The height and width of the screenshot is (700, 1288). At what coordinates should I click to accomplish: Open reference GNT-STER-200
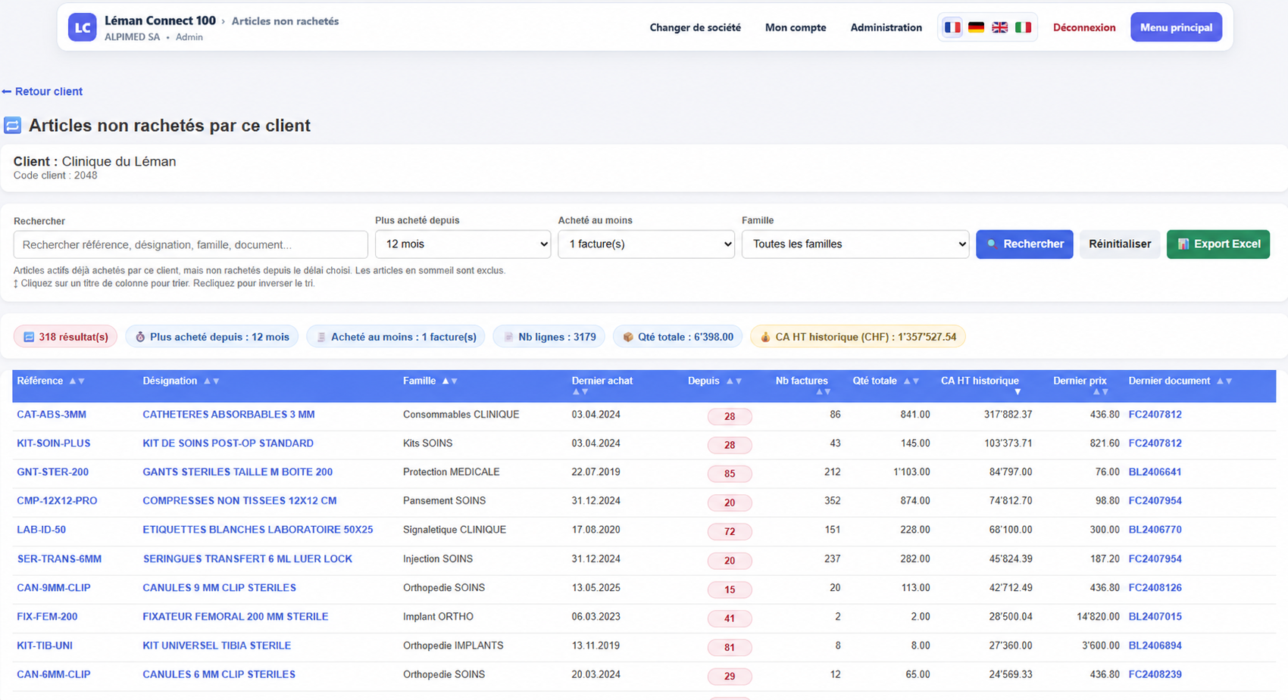[x=53, y=472]
